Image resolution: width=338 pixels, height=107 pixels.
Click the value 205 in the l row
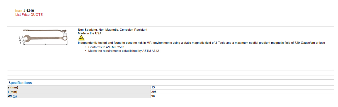tap(154, 92)
